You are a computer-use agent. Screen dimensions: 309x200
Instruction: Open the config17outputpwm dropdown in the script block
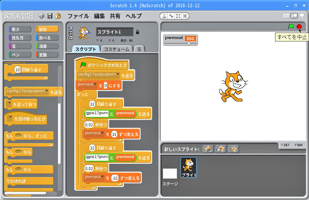coord(118,74)
